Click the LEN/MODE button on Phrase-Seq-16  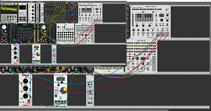tap(167, 15)
